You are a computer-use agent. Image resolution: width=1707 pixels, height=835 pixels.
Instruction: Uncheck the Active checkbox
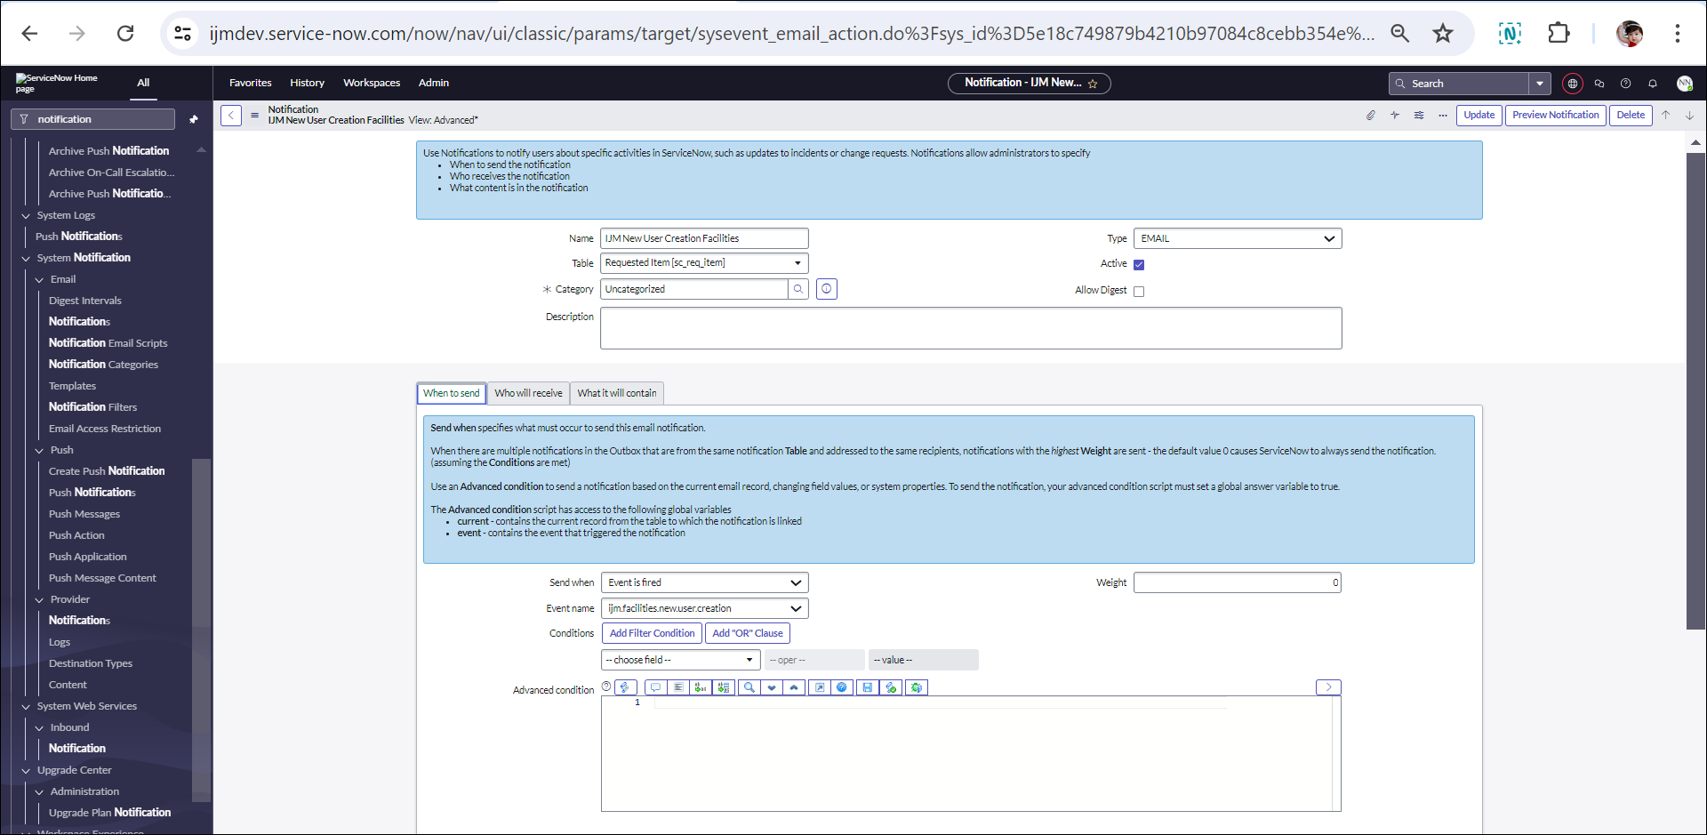pos(1139,265)
